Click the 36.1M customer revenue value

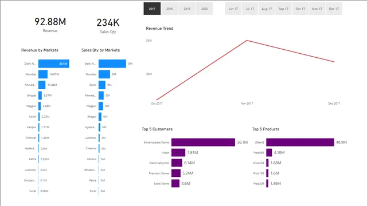(242, 142)
